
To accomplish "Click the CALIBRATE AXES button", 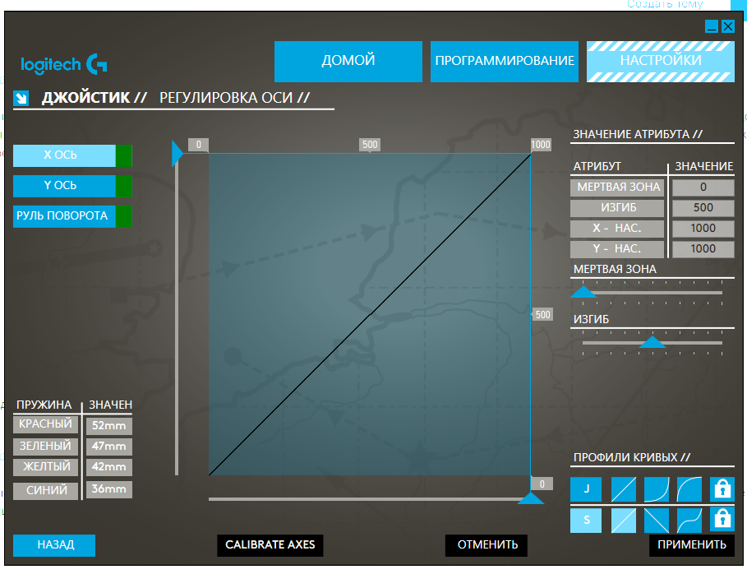I will [x=270, y=545].
